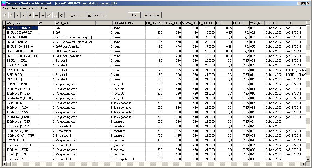
Task: Click the first record navigator icon
Action: pyautogui.click(x=5, y=15)
